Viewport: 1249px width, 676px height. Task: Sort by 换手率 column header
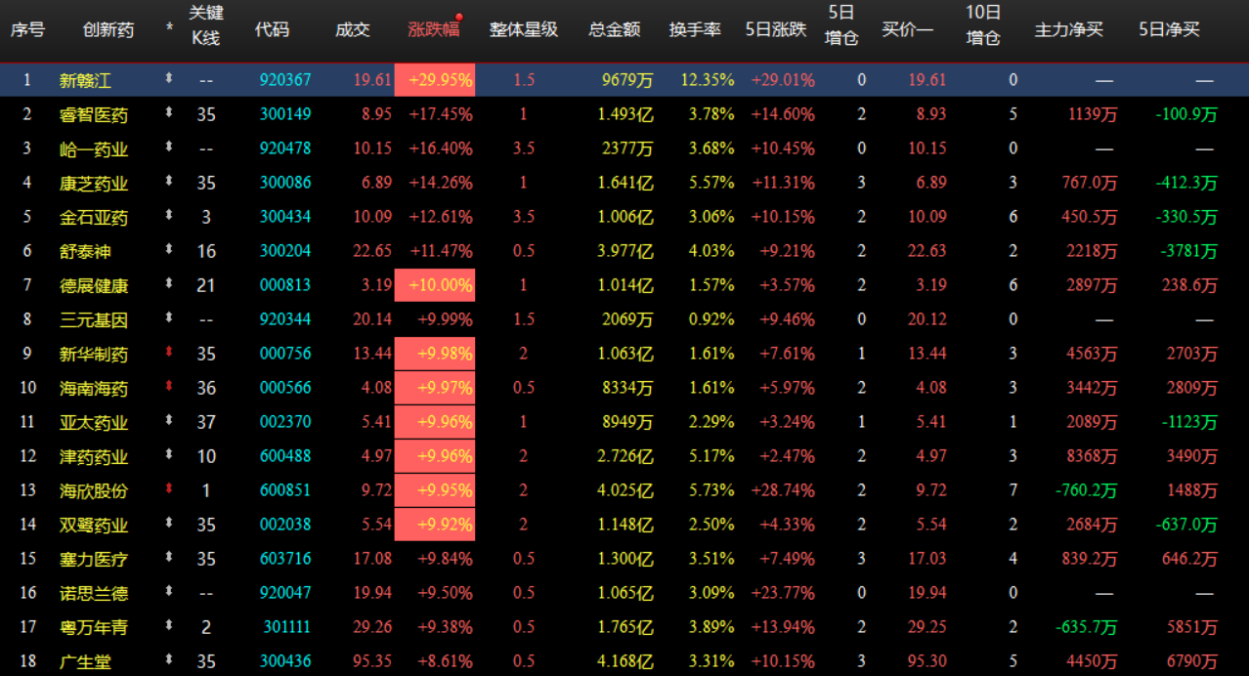(695, 29)
